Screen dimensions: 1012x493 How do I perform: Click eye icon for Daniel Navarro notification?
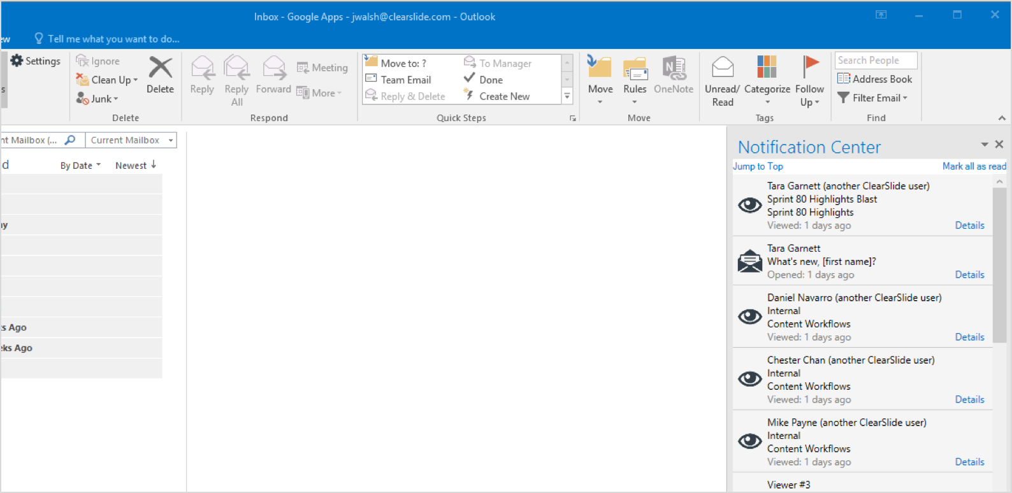tap(750, 317)
